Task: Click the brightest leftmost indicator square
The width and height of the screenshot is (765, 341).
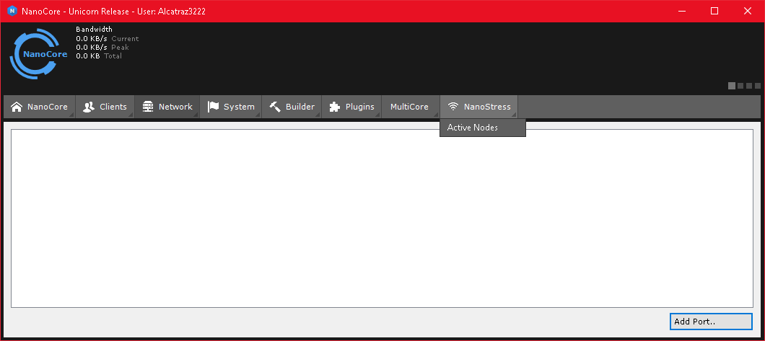Action: [x=732, y=86]
